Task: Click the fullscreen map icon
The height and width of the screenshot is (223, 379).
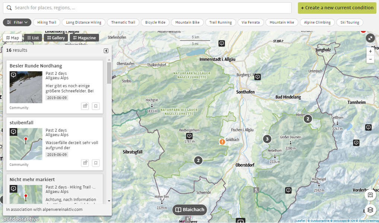Action: 370,38
